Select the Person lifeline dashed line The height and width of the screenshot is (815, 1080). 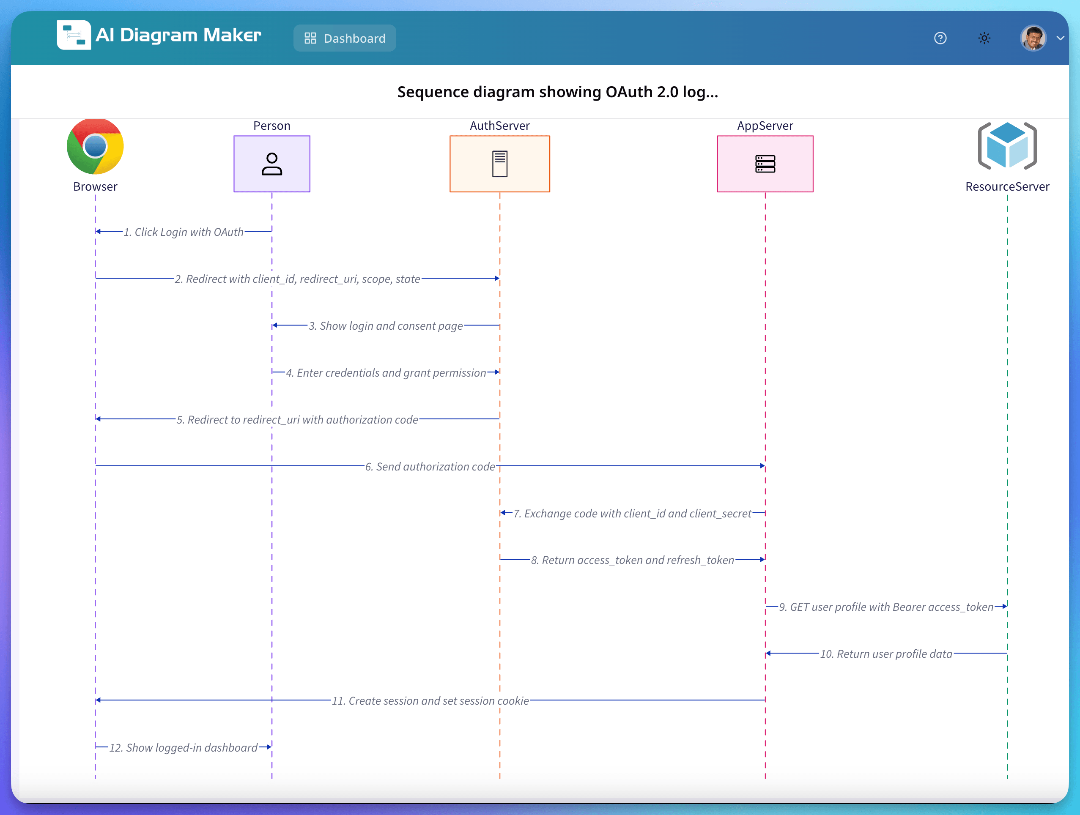point(272,585)
